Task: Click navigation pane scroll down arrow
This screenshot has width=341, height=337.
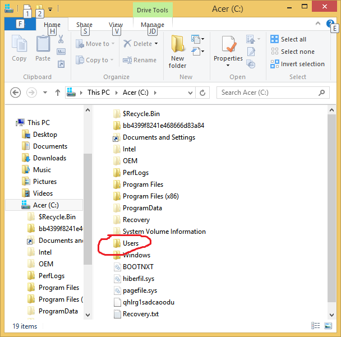Action: 88,315
